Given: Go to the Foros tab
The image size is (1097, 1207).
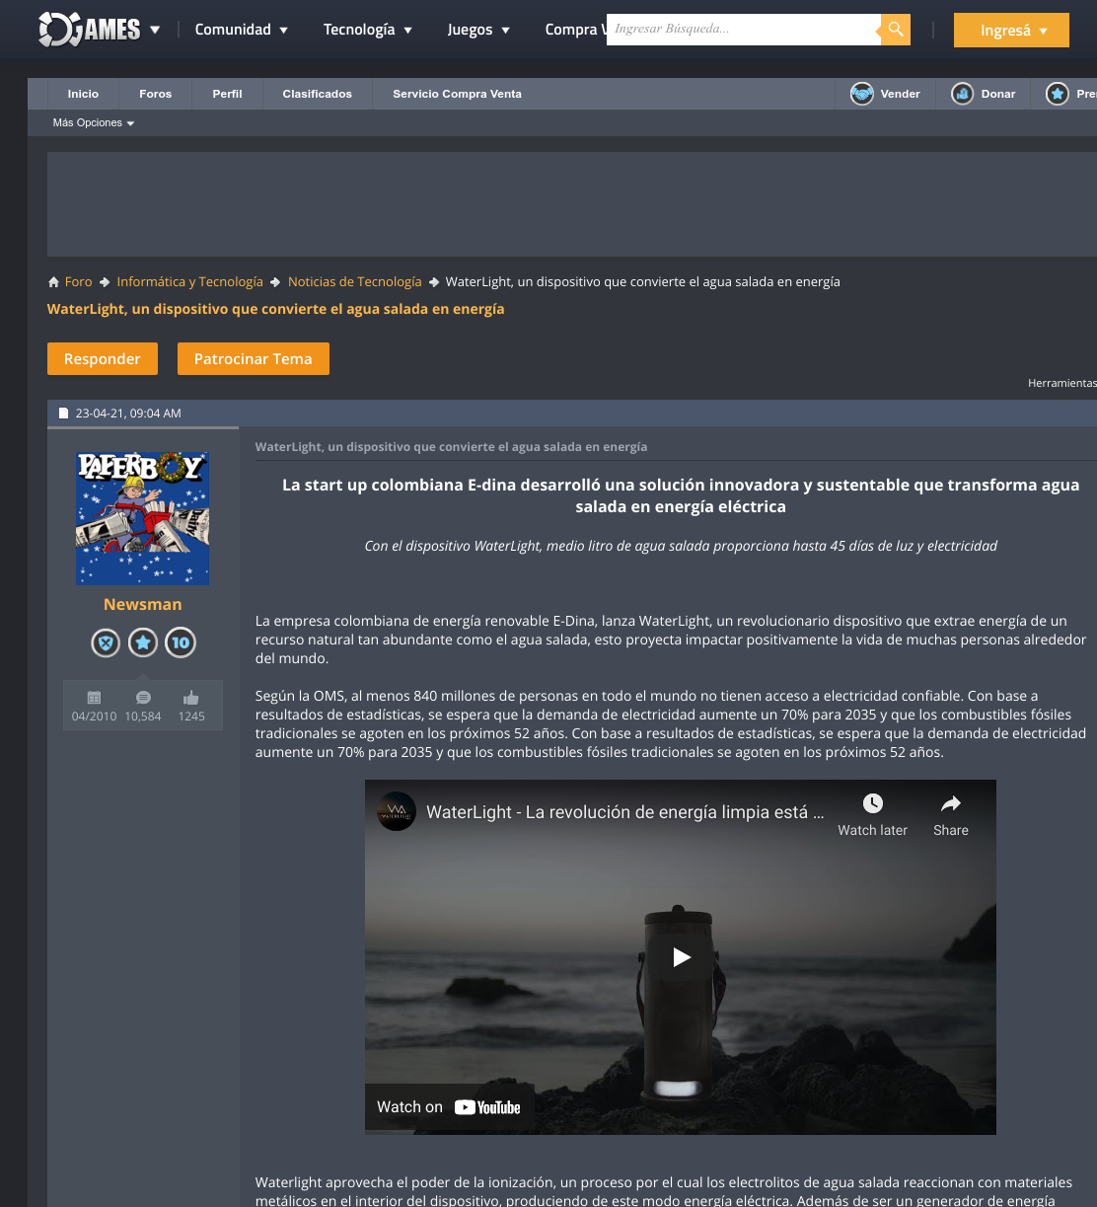Looking at the screenshot, I should (x=156, y=94).
